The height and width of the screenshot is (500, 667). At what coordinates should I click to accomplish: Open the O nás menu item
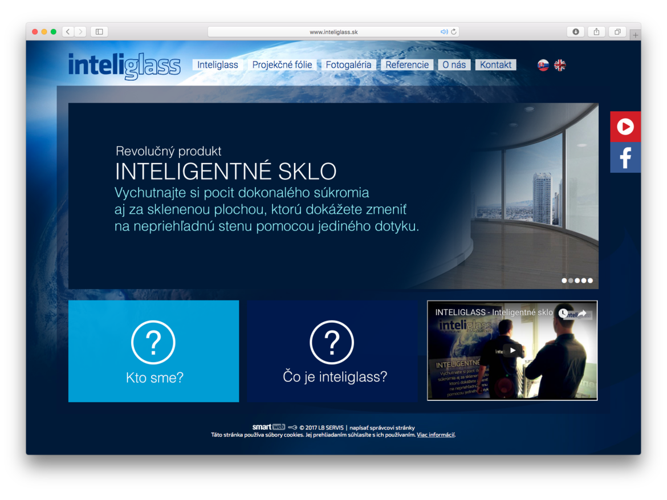(x=454, y=64)
